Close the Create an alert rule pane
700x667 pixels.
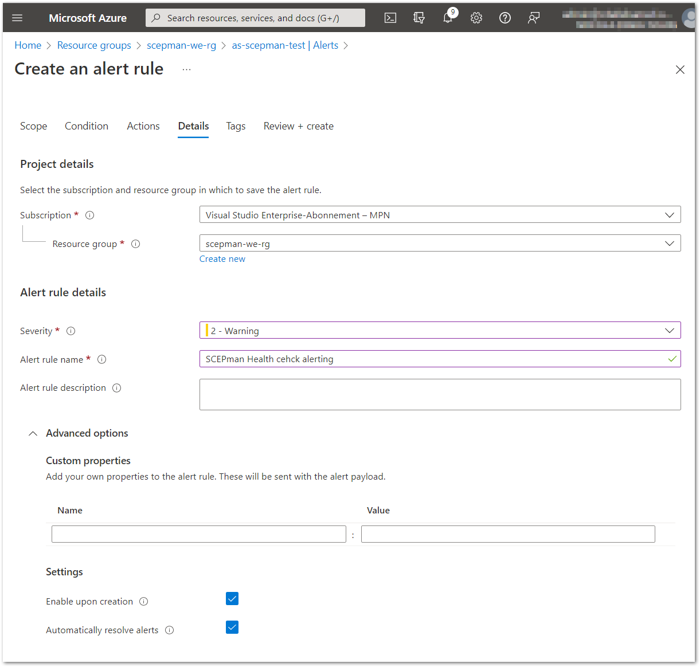point(680,69)
